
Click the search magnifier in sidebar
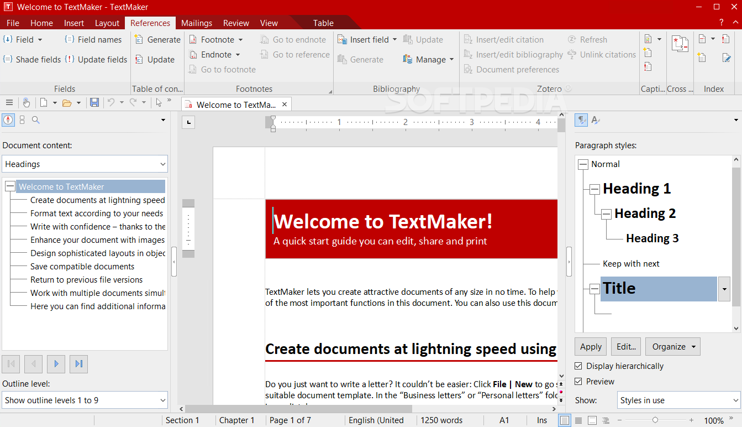point(36,120)
